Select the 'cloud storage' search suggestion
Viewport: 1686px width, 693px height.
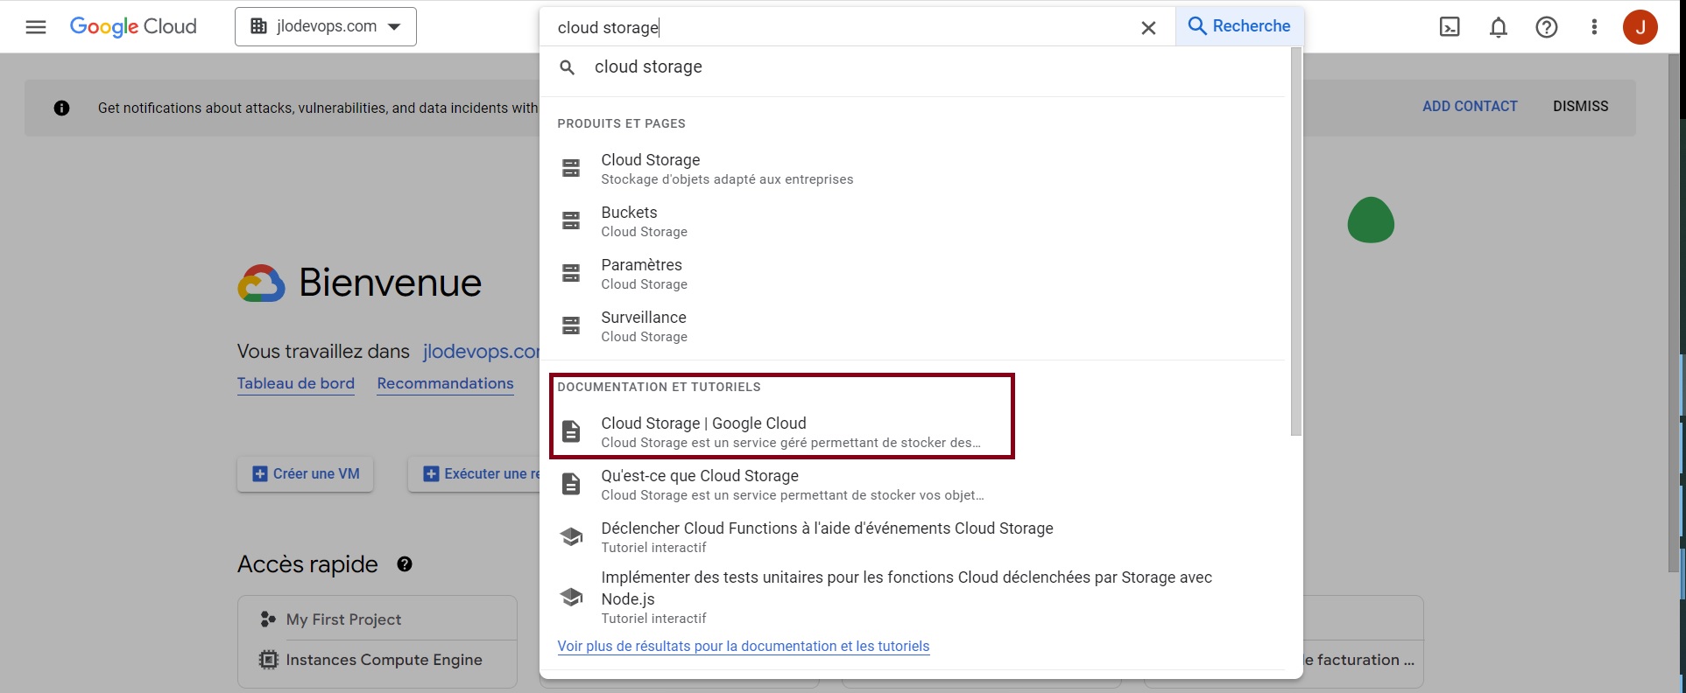tap(913, 67)
